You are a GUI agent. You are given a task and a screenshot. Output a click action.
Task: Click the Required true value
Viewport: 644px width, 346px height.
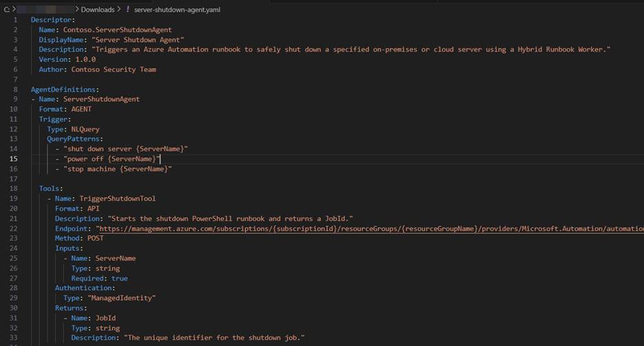coord(118,278)
